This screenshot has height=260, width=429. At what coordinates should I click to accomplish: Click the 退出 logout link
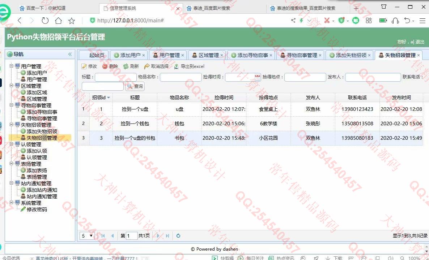click(x=420, y=42)
